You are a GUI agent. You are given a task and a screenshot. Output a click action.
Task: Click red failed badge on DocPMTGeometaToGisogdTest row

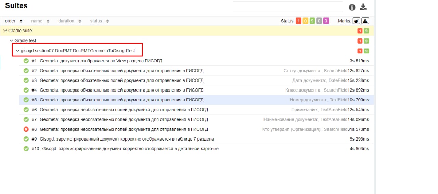(x=360, y=51)
